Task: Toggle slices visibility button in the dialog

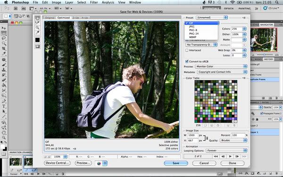Action: (37, 46)
